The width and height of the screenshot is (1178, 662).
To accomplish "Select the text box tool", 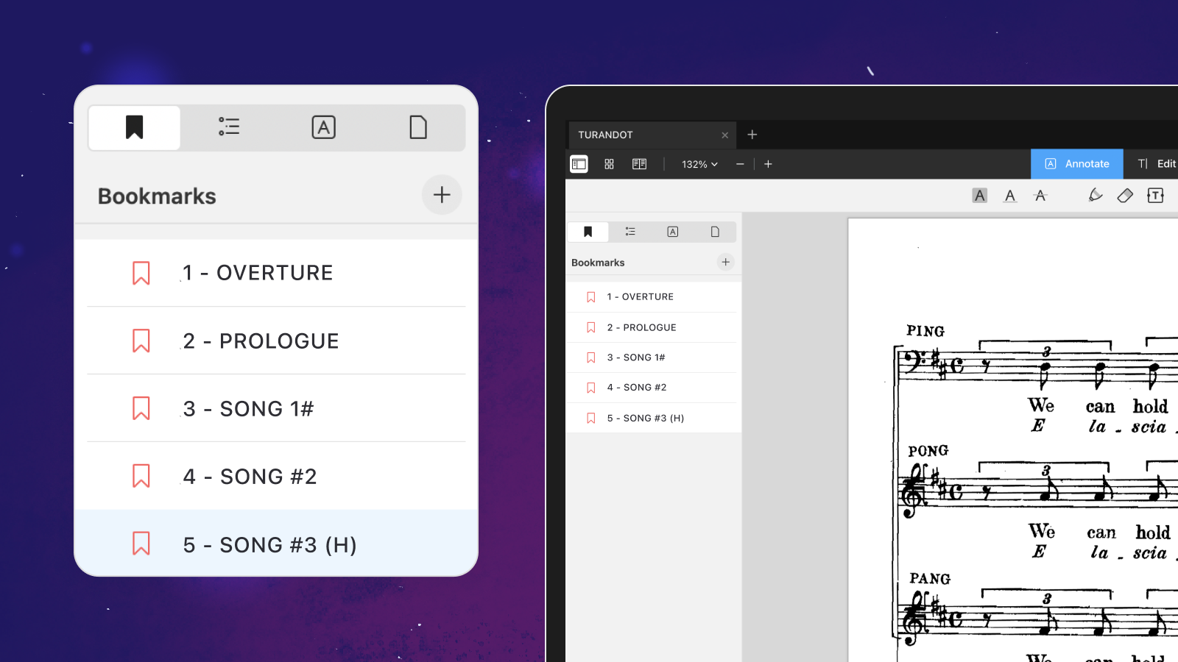I will coord(1155,195).
